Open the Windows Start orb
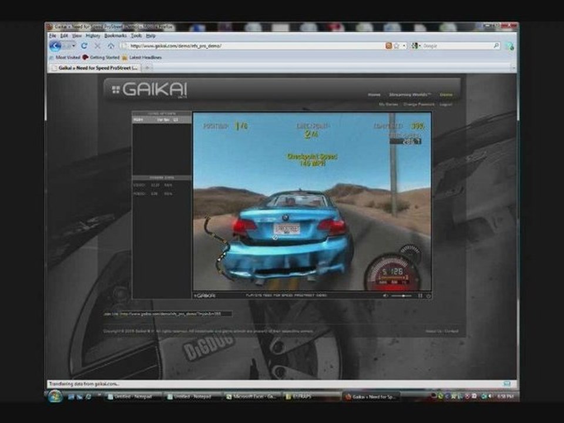The height and width of the screenshot is (423, 564). pyautogui.click(x=55, y=397)
